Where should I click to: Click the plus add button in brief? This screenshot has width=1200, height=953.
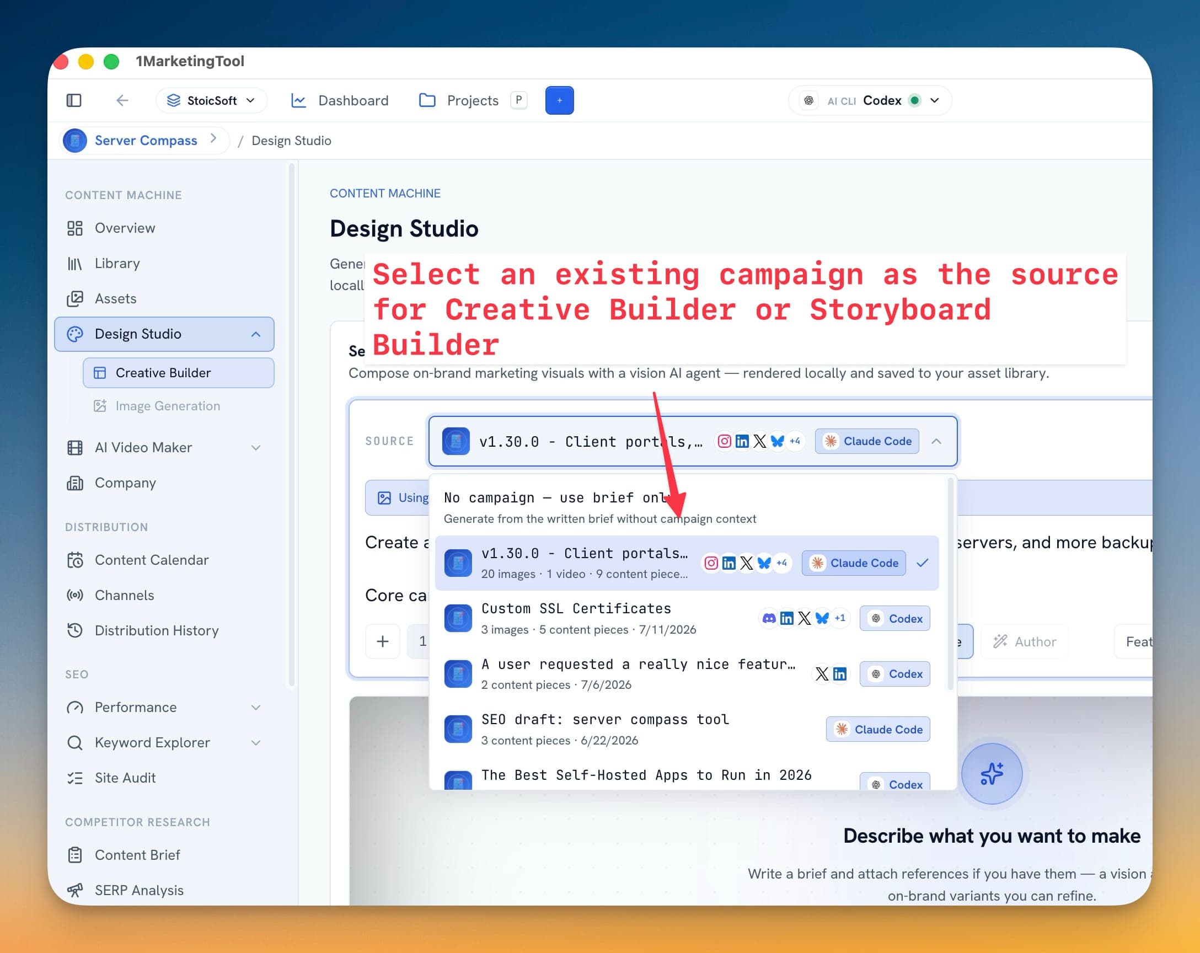tap(382, 641)
